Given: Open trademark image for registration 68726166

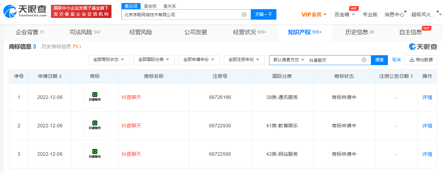Looking at the screenshot, I should (x=95, y=97).
